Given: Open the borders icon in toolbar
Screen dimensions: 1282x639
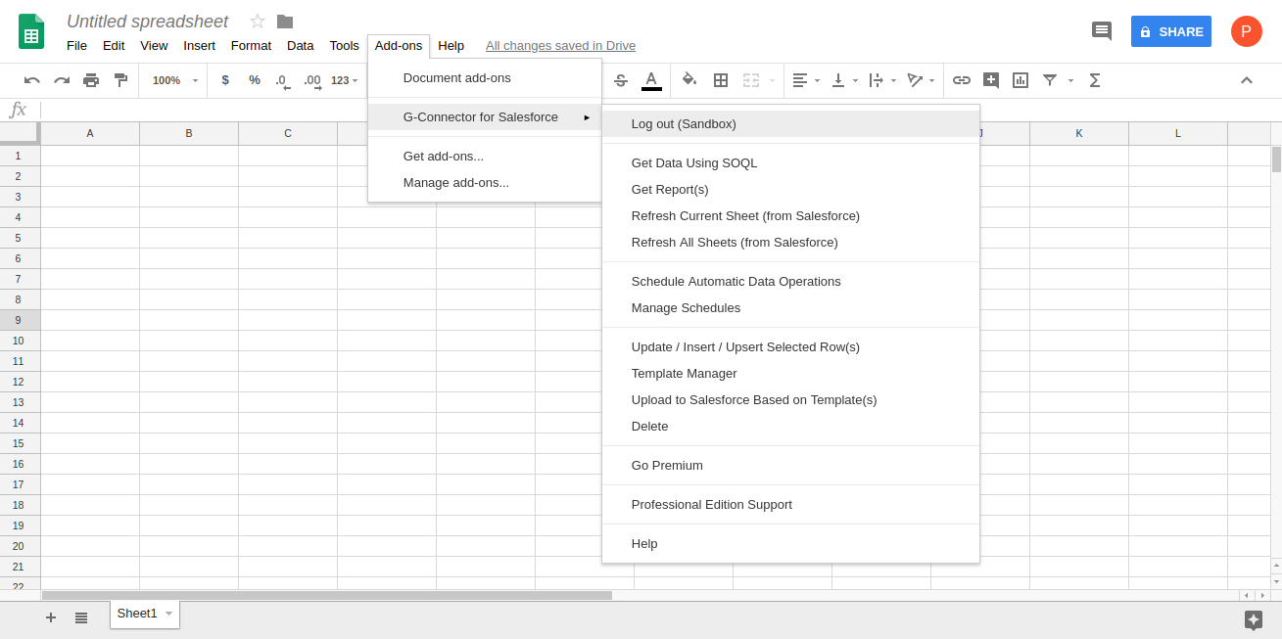Looking at the screenshot, I should [x=721, y=80].
